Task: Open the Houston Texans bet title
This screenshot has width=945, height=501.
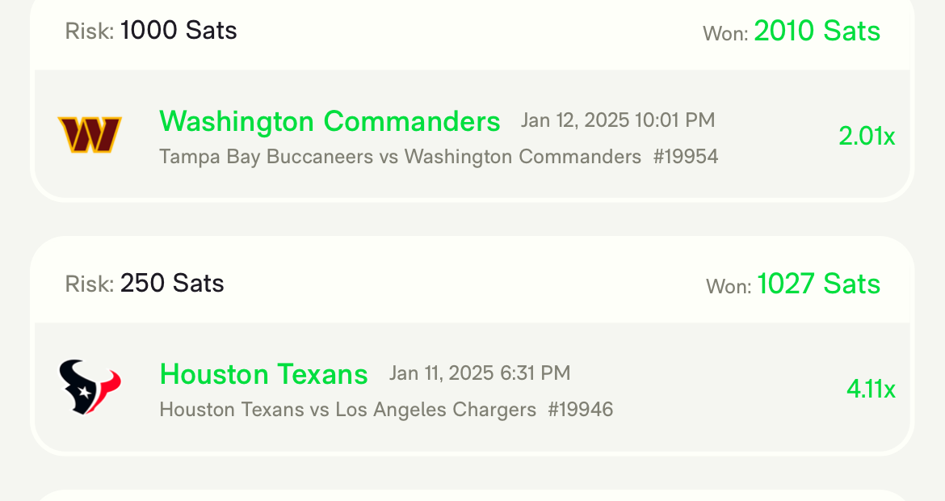Action: coord(263,374)
